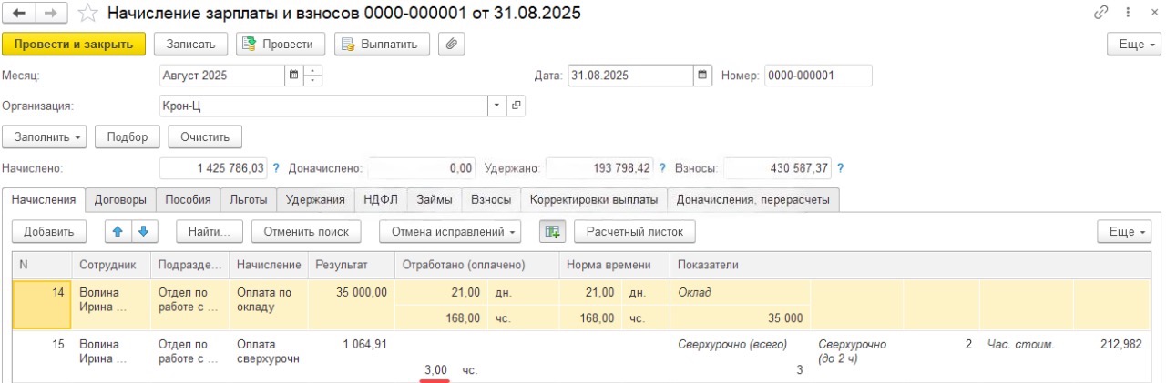The image size is (1166, 383).
Task: Move row down with blue arrow
Action: coord(142,232)
